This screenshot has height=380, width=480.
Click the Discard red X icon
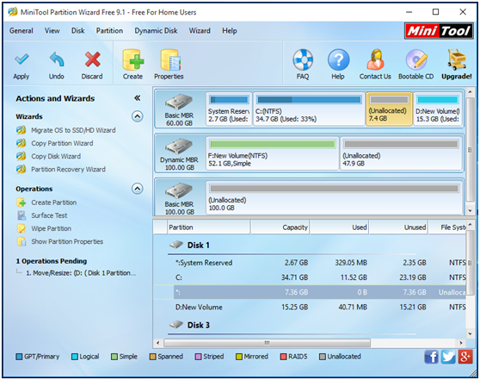click(92, 59)
